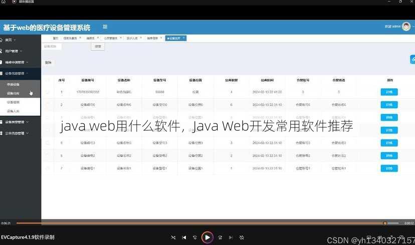Click the 设备编号 column header
The image size is (415, 245).
coord(88,80)
